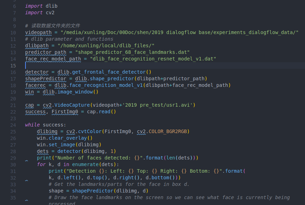Click 'set_image' method on line 27
The image size is (305, 205).
point(62,145)
